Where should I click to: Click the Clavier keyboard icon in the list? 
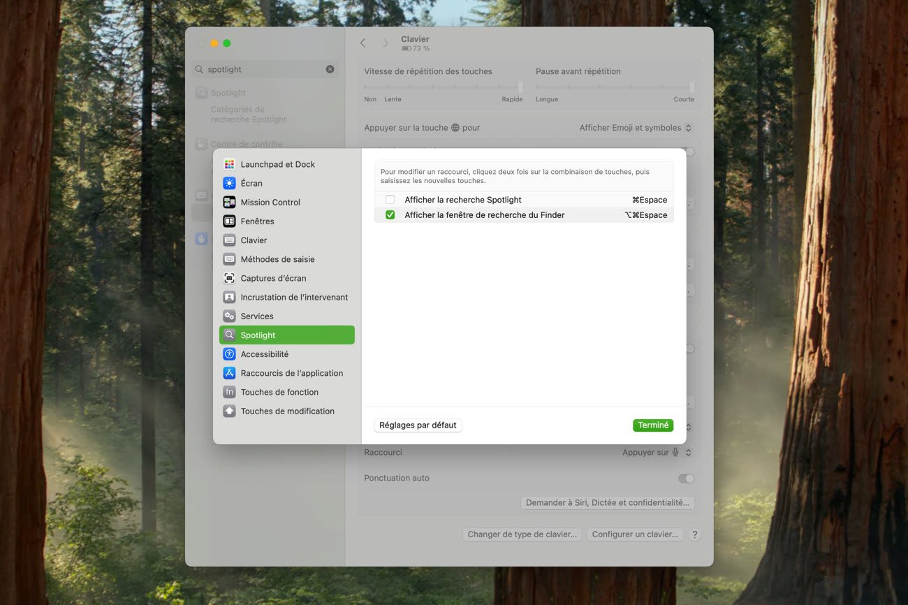229,240
